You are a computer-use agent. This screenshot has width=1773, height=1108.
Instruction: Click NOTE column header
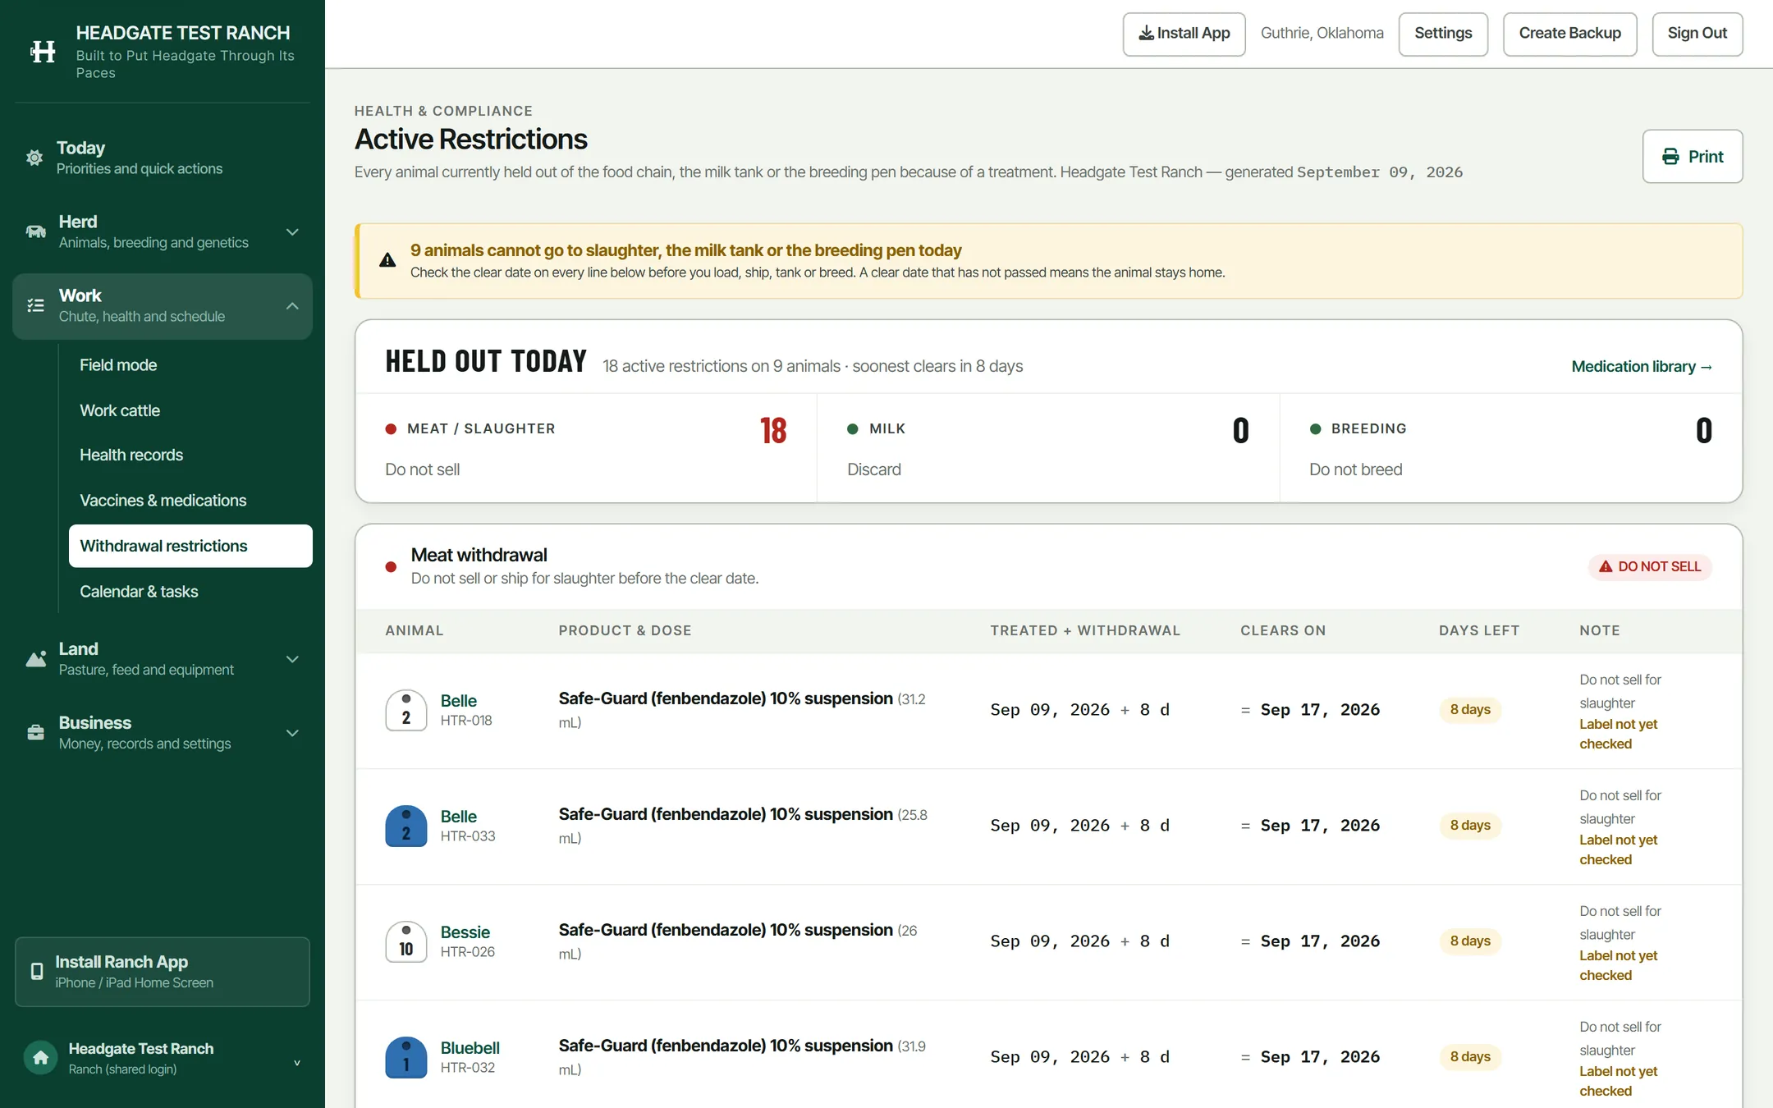click(1599, 631)
